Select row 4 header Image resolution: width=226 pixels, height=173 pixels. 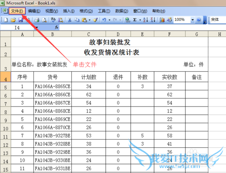click(x=5, y=77)
